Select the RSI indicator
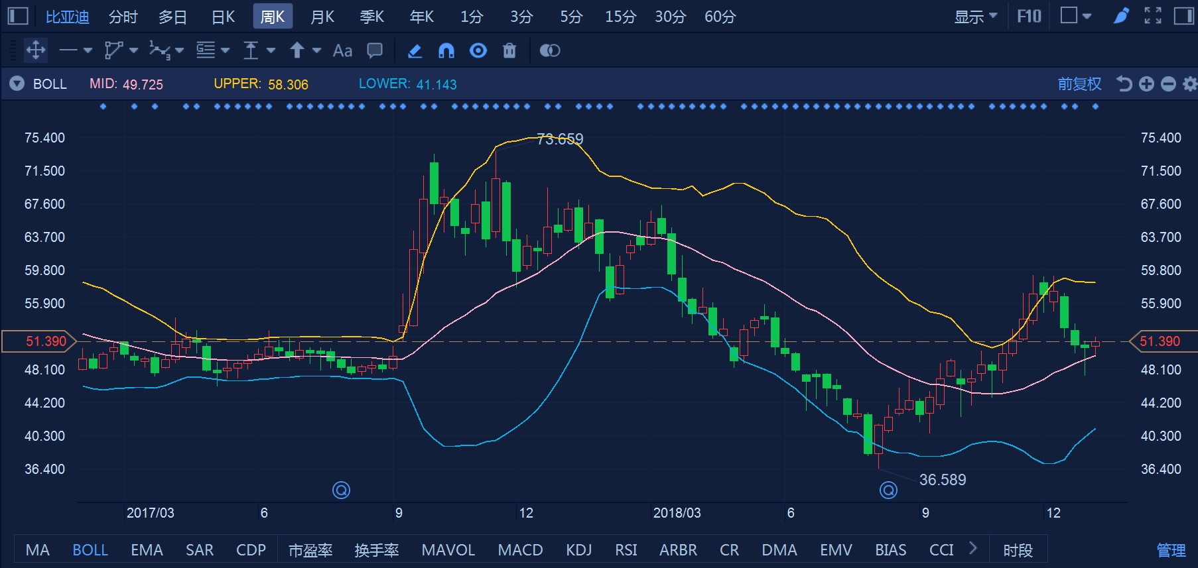Image resolution: width=1198 pixels, height=568 pixels. (626, 550)
